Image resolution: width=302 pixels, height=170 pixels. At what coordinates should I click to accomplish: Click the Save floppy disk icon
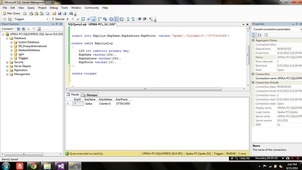pos(59,13)
